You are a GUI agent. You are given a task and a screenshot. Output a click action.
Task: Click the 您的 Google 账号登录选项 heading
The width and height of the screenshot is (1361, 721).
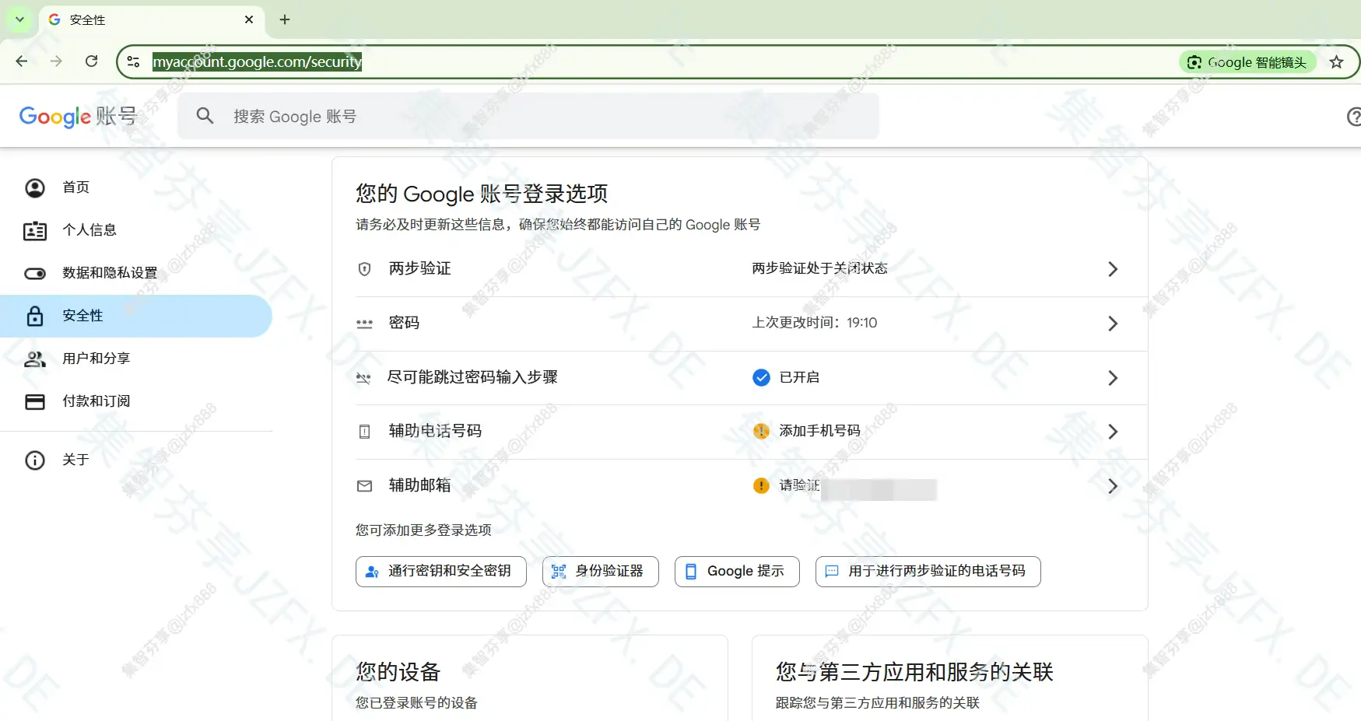point(482,194)
